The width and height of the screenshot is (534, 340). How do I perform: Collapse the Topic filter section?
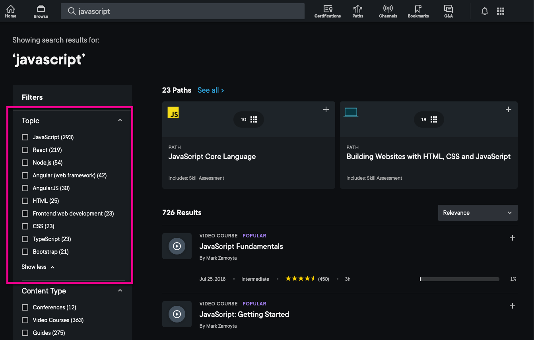click(x=120, y=120)
